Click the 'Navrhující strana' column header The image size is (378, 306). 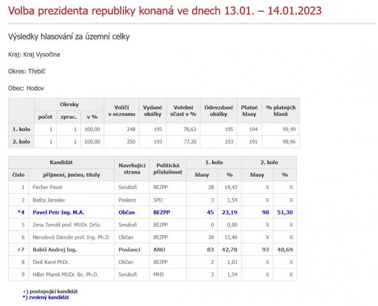[131, 167]
